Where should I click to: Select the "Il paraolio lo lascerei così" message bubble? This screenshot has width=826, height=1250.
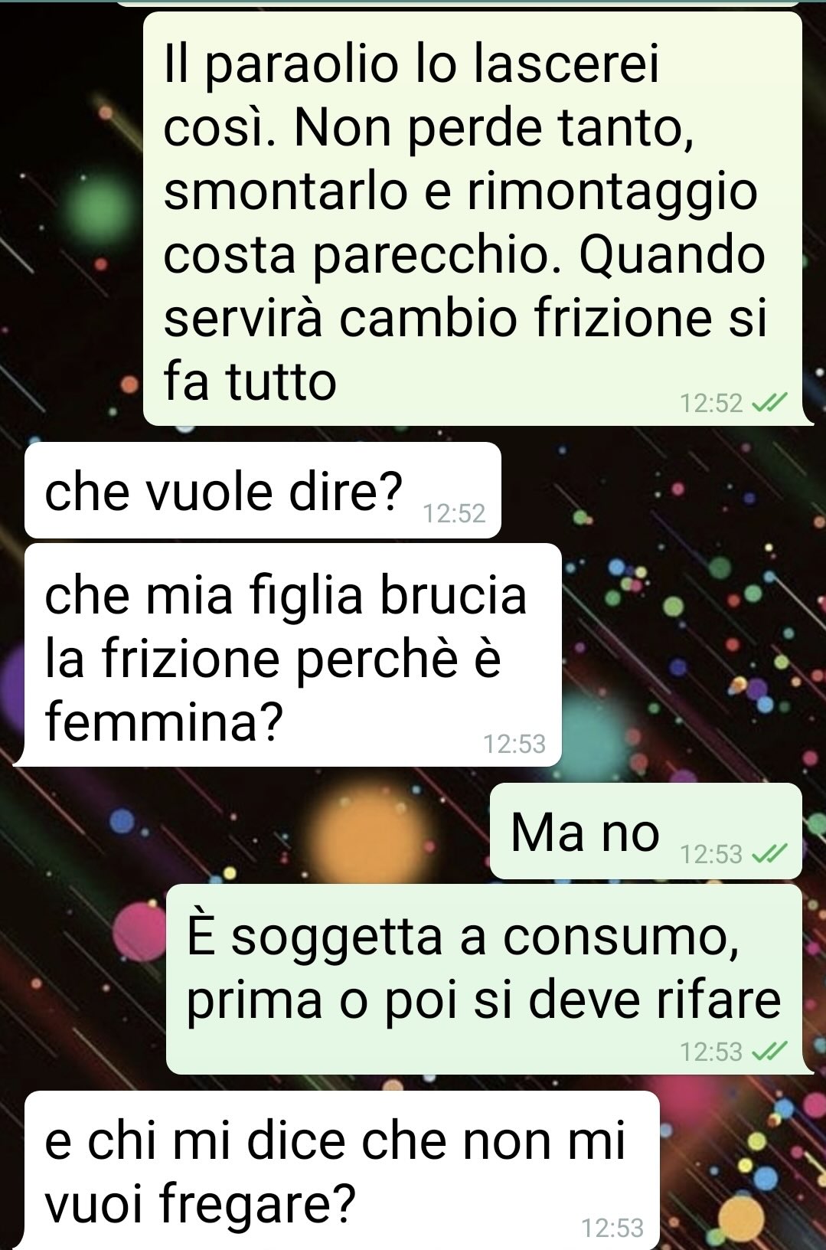click(x=472, y=219)
